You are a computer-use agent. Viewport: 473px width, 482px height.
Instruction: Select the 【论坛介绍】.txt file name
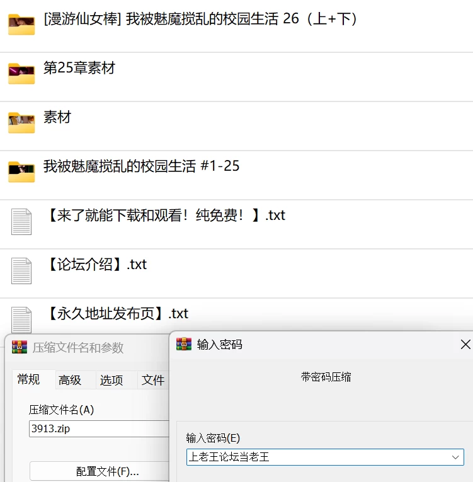(x=96, y=265)
